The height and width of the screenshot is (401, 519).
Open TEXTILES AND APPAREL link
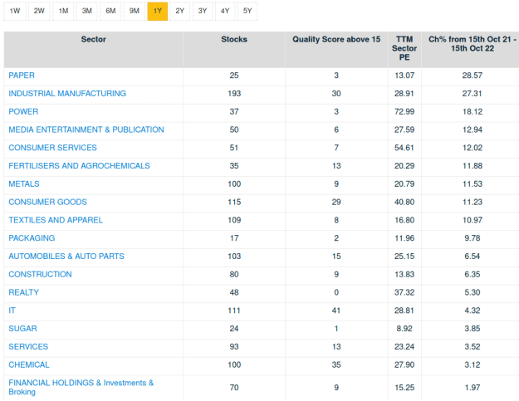click(56, 220)
